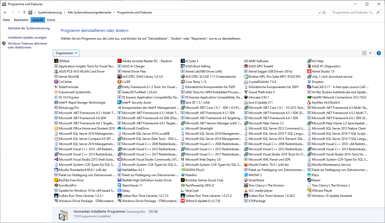Image resolution: width=385 pixels, height=223 pixels.
Task: Open the Bearbeiten menu
Action: pos(21,20)
